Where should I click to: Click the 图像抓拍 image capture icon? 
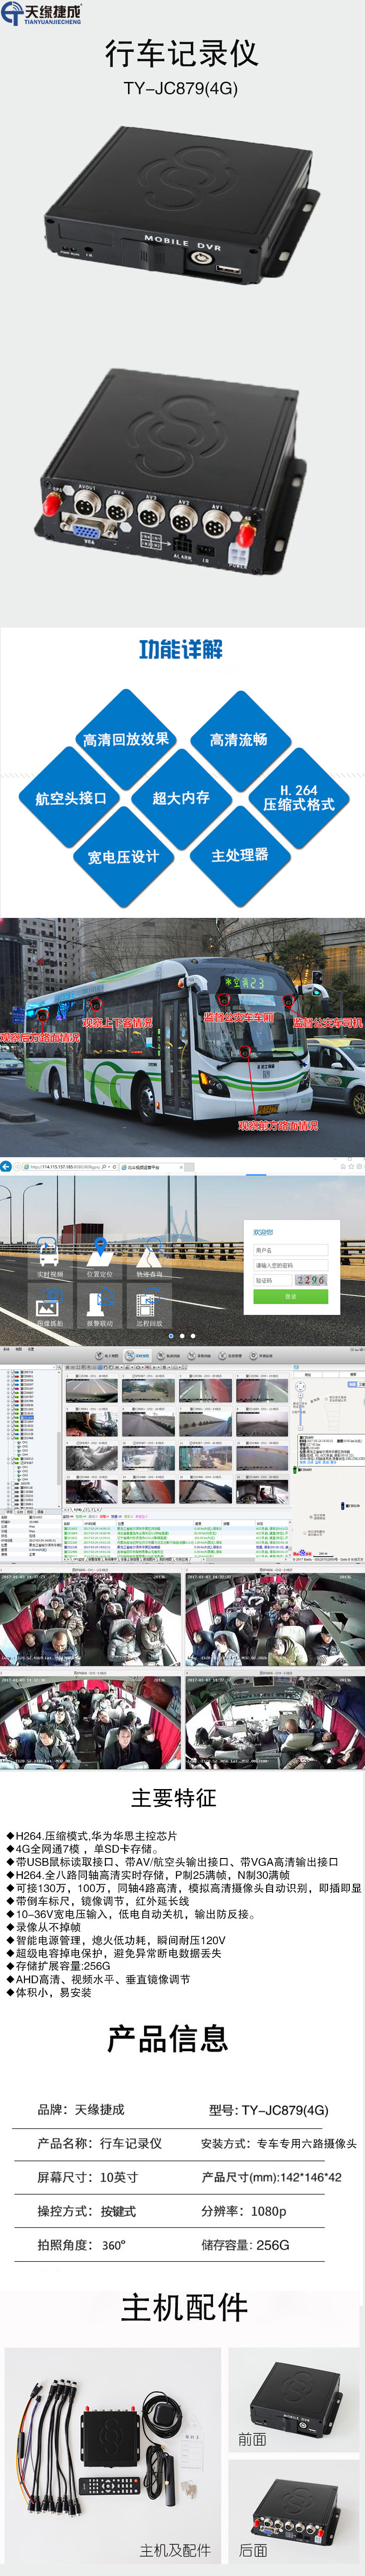tap(49, 1305)
